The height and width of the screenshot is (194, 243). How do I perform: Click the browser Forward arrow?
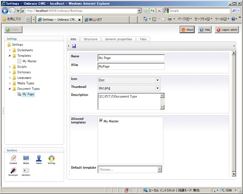pos(12,11)
